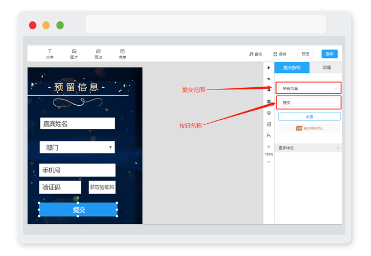Open the 图片 image tool
This screenshot has width=371, height=256.
(x=74, y=54)
